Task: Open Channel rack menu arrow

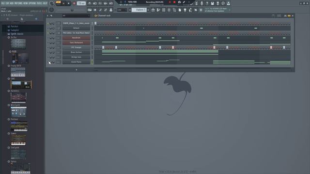Action: [x=47, y=16]
